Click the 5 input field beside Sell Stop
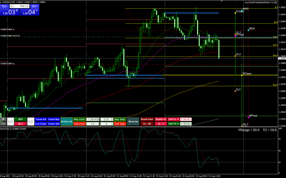286x178 pixels. pyautogui.click(x=107, y=124)
